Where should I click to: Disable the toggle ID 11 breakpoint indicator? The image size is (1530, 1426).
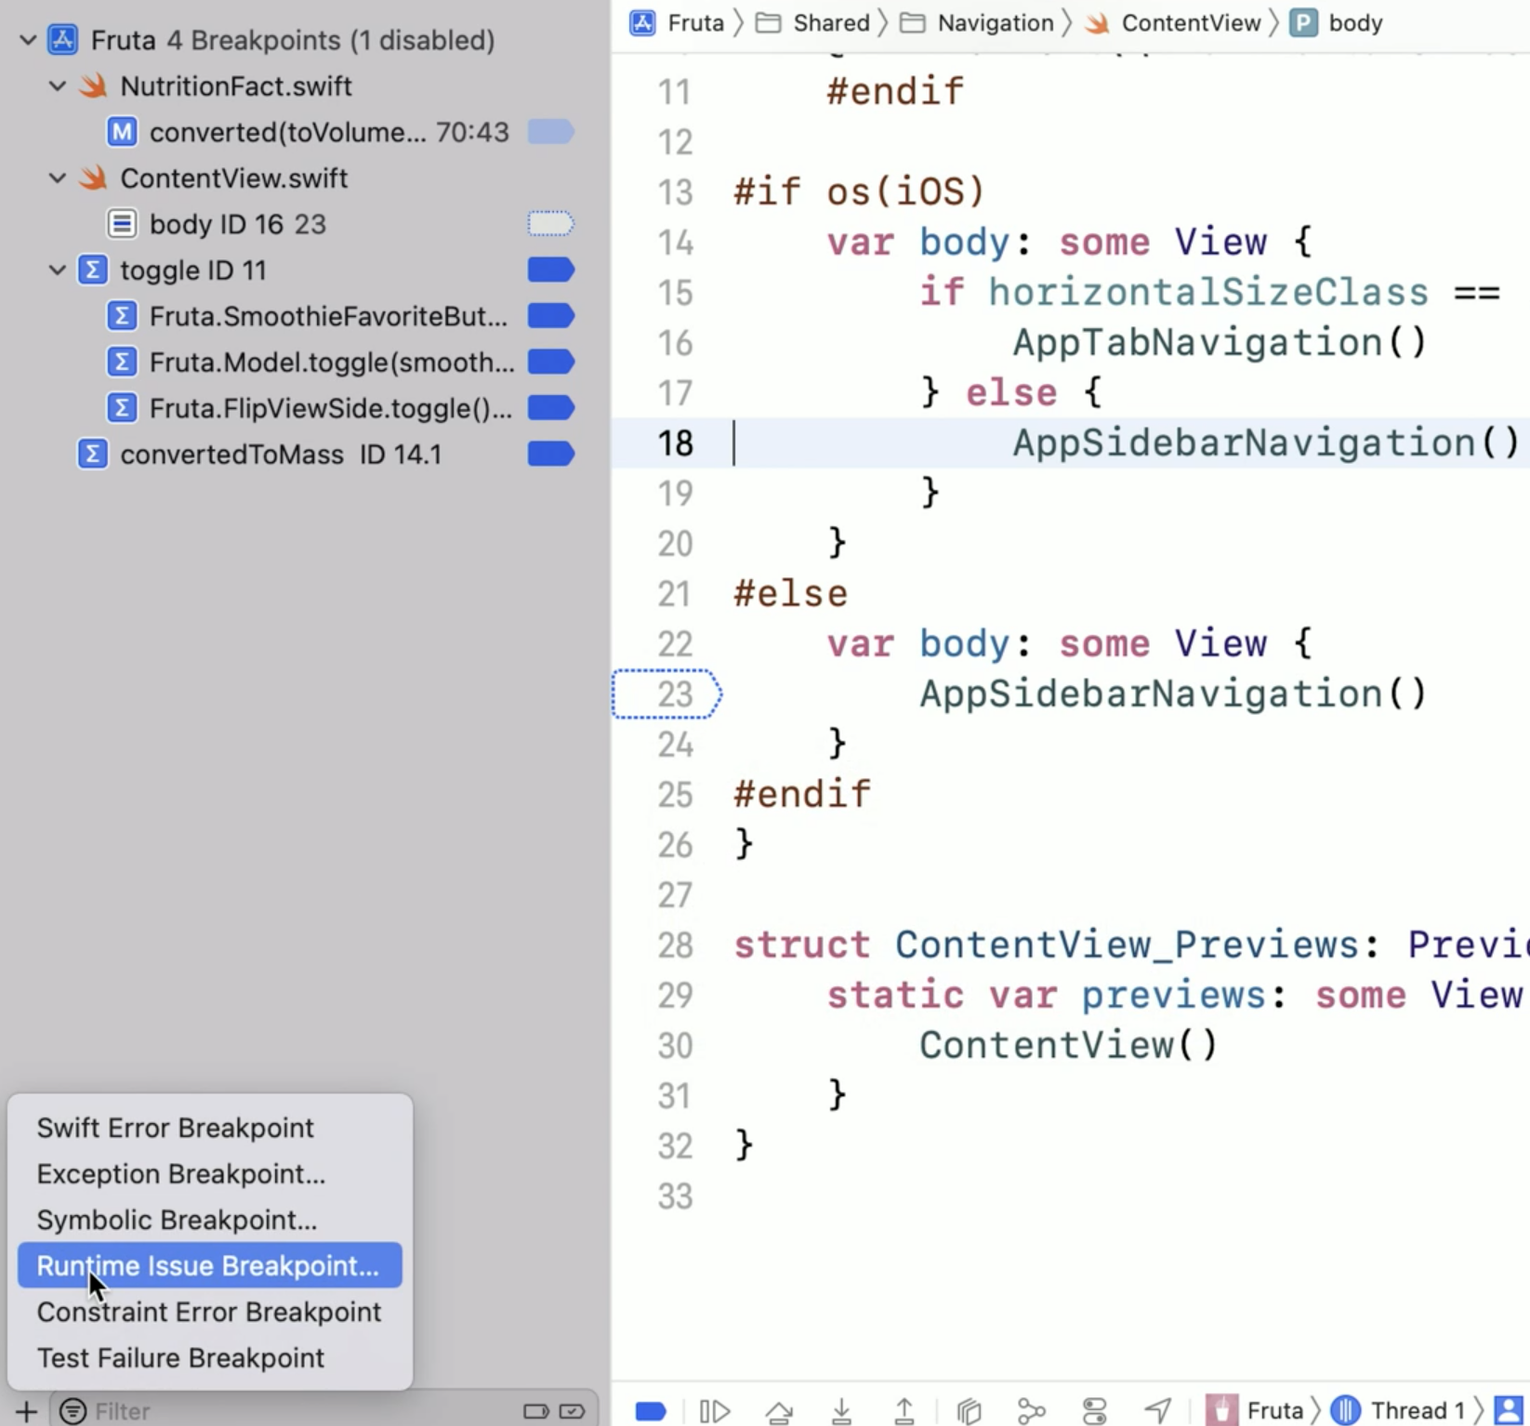pos(550,271)
